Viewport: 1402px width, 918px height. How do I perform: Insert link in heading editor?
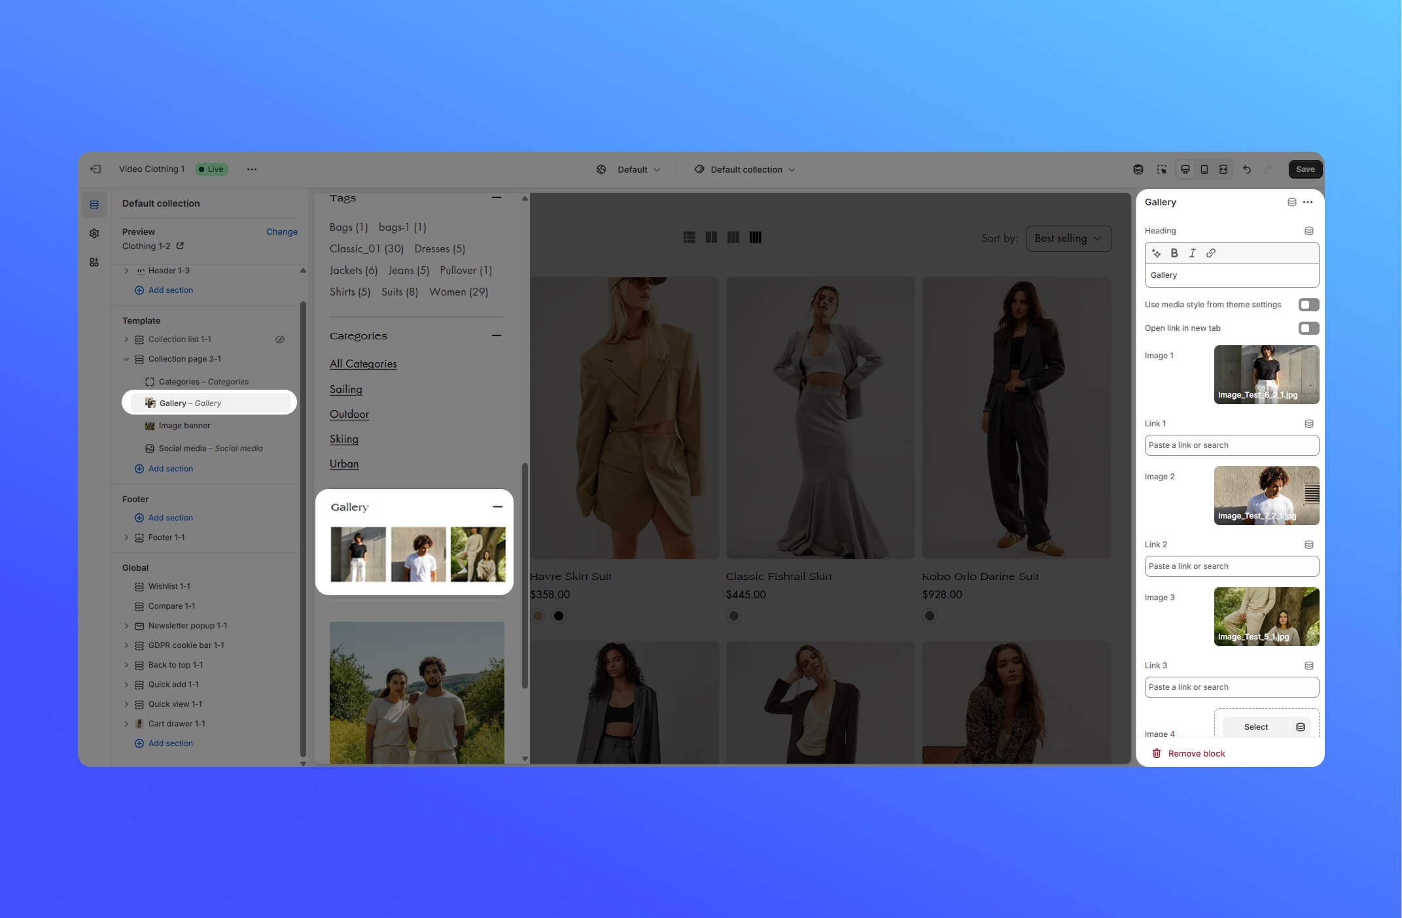tap(1211, 253)
